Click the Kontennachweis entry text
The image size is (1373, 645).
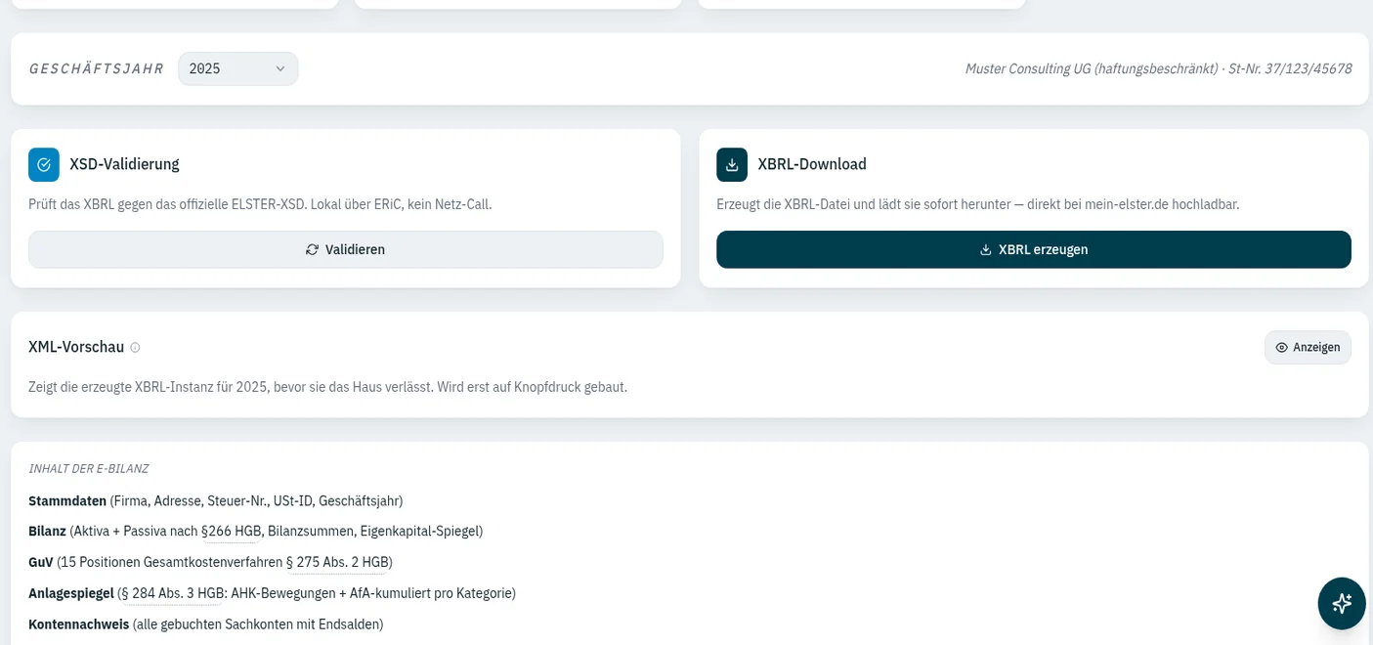[206, 624]
